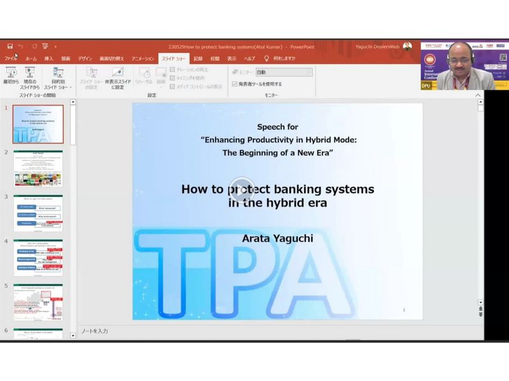Screen dimensions: 509x381
Task: Toggle show media controls (メディアコントロールの表示) checkbox
Action: pyautogui.click(x=172, y=86)
